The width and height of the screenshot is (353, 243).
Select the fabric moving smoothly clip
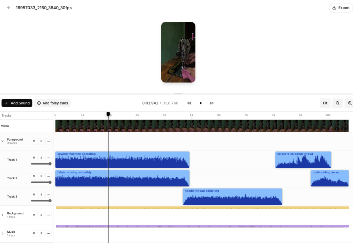click(122, 178)
